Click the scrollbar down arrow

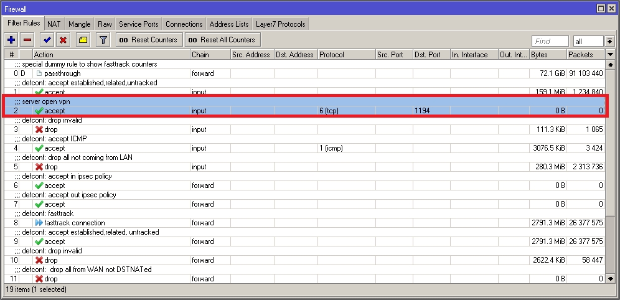pyautogui.click(x=610, y=279)
